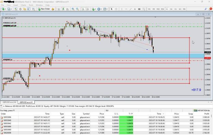
Task: Select the Crosshair tool
Action: (116, 9)
